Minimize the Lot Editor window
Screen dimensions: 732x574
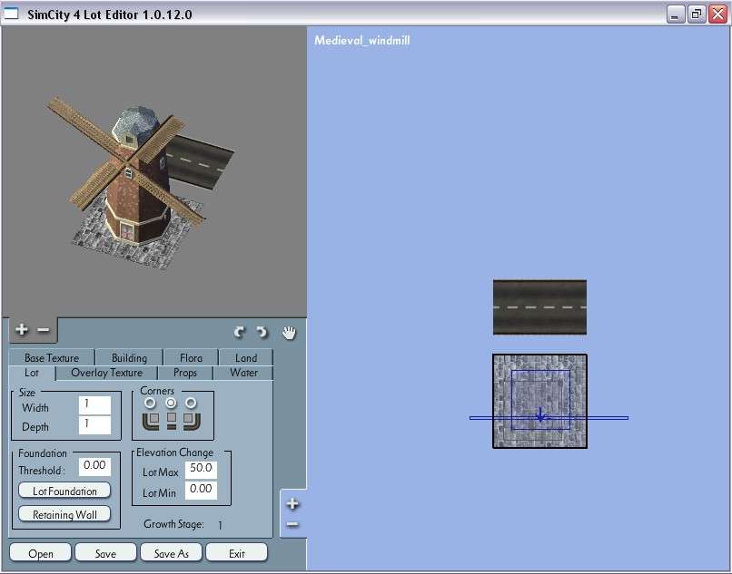click(x=675, y=15)
